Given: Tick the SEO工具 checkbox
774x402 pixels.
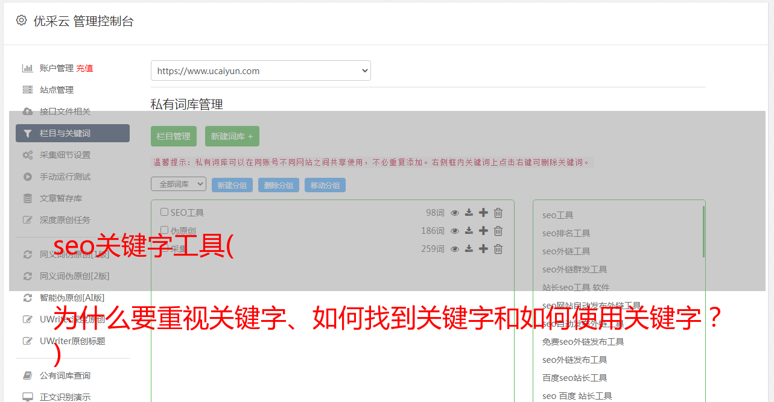Looking at the screenshot, I should [x=164, y=212].
